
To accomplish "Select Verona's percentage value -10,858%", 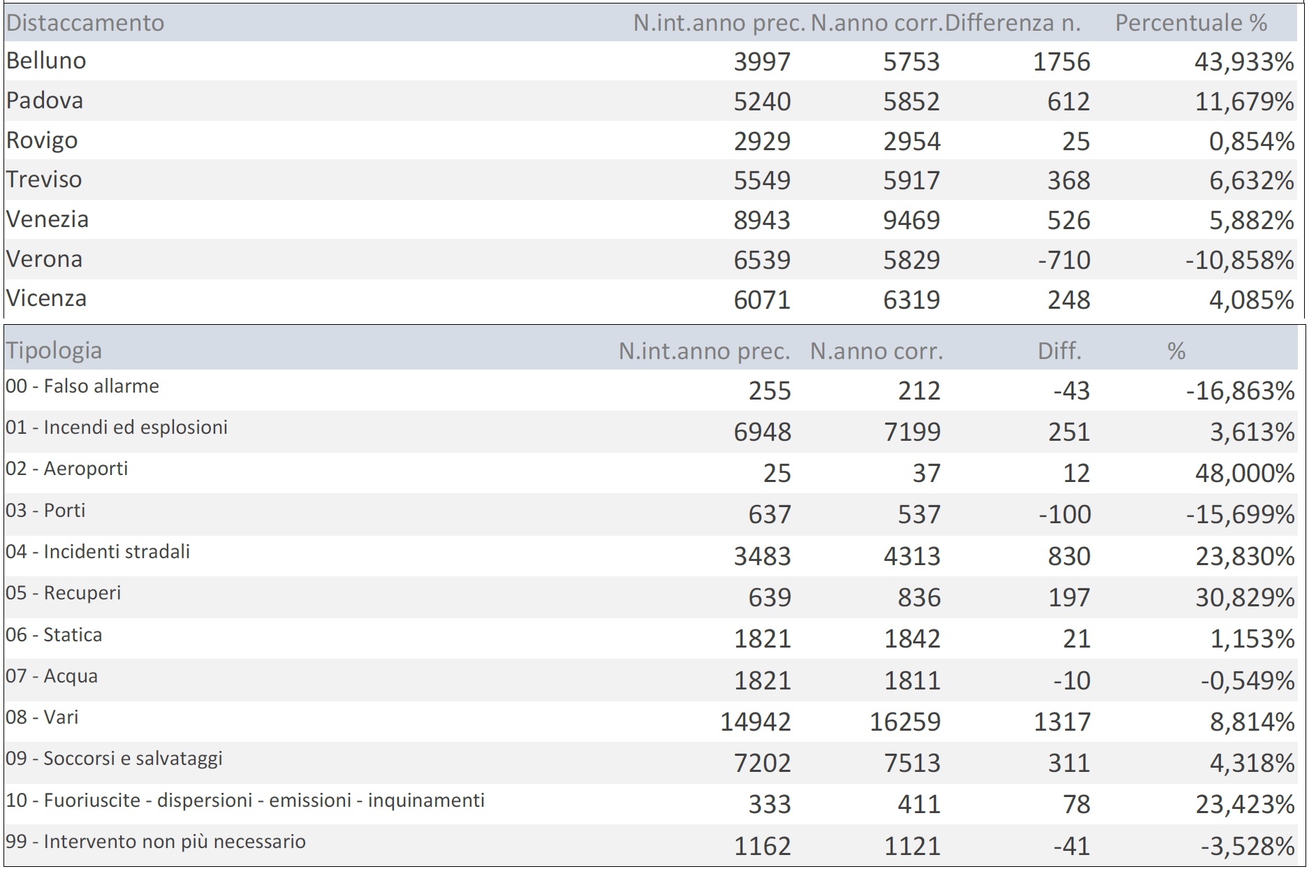I will click(1239, 260).
